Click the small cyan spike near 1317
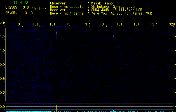Screen dimensions: 176x112 pyautogui.click(x=114, y=111)
